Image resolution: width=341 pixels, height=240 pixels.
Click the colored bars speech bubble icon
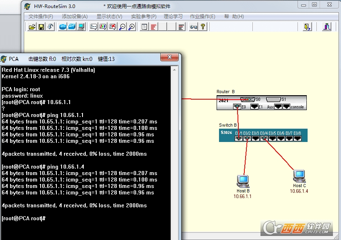[x=103, y=27]
